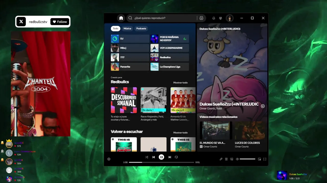
Task: Click 'Mostrar todo' beside Volver a escuchar
Action: 180,133
